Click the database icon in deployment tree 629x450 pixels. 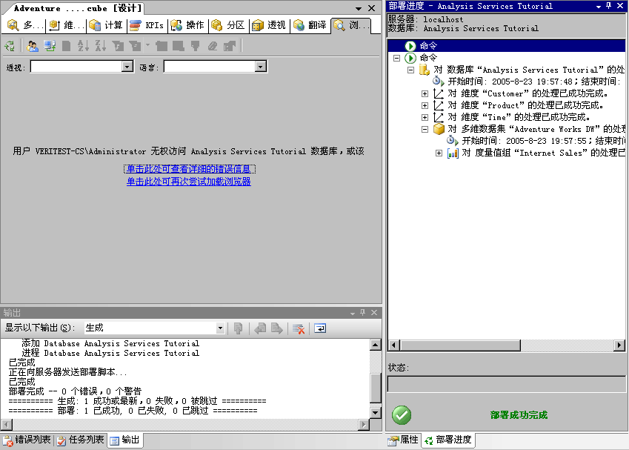(x=424, y=70)
